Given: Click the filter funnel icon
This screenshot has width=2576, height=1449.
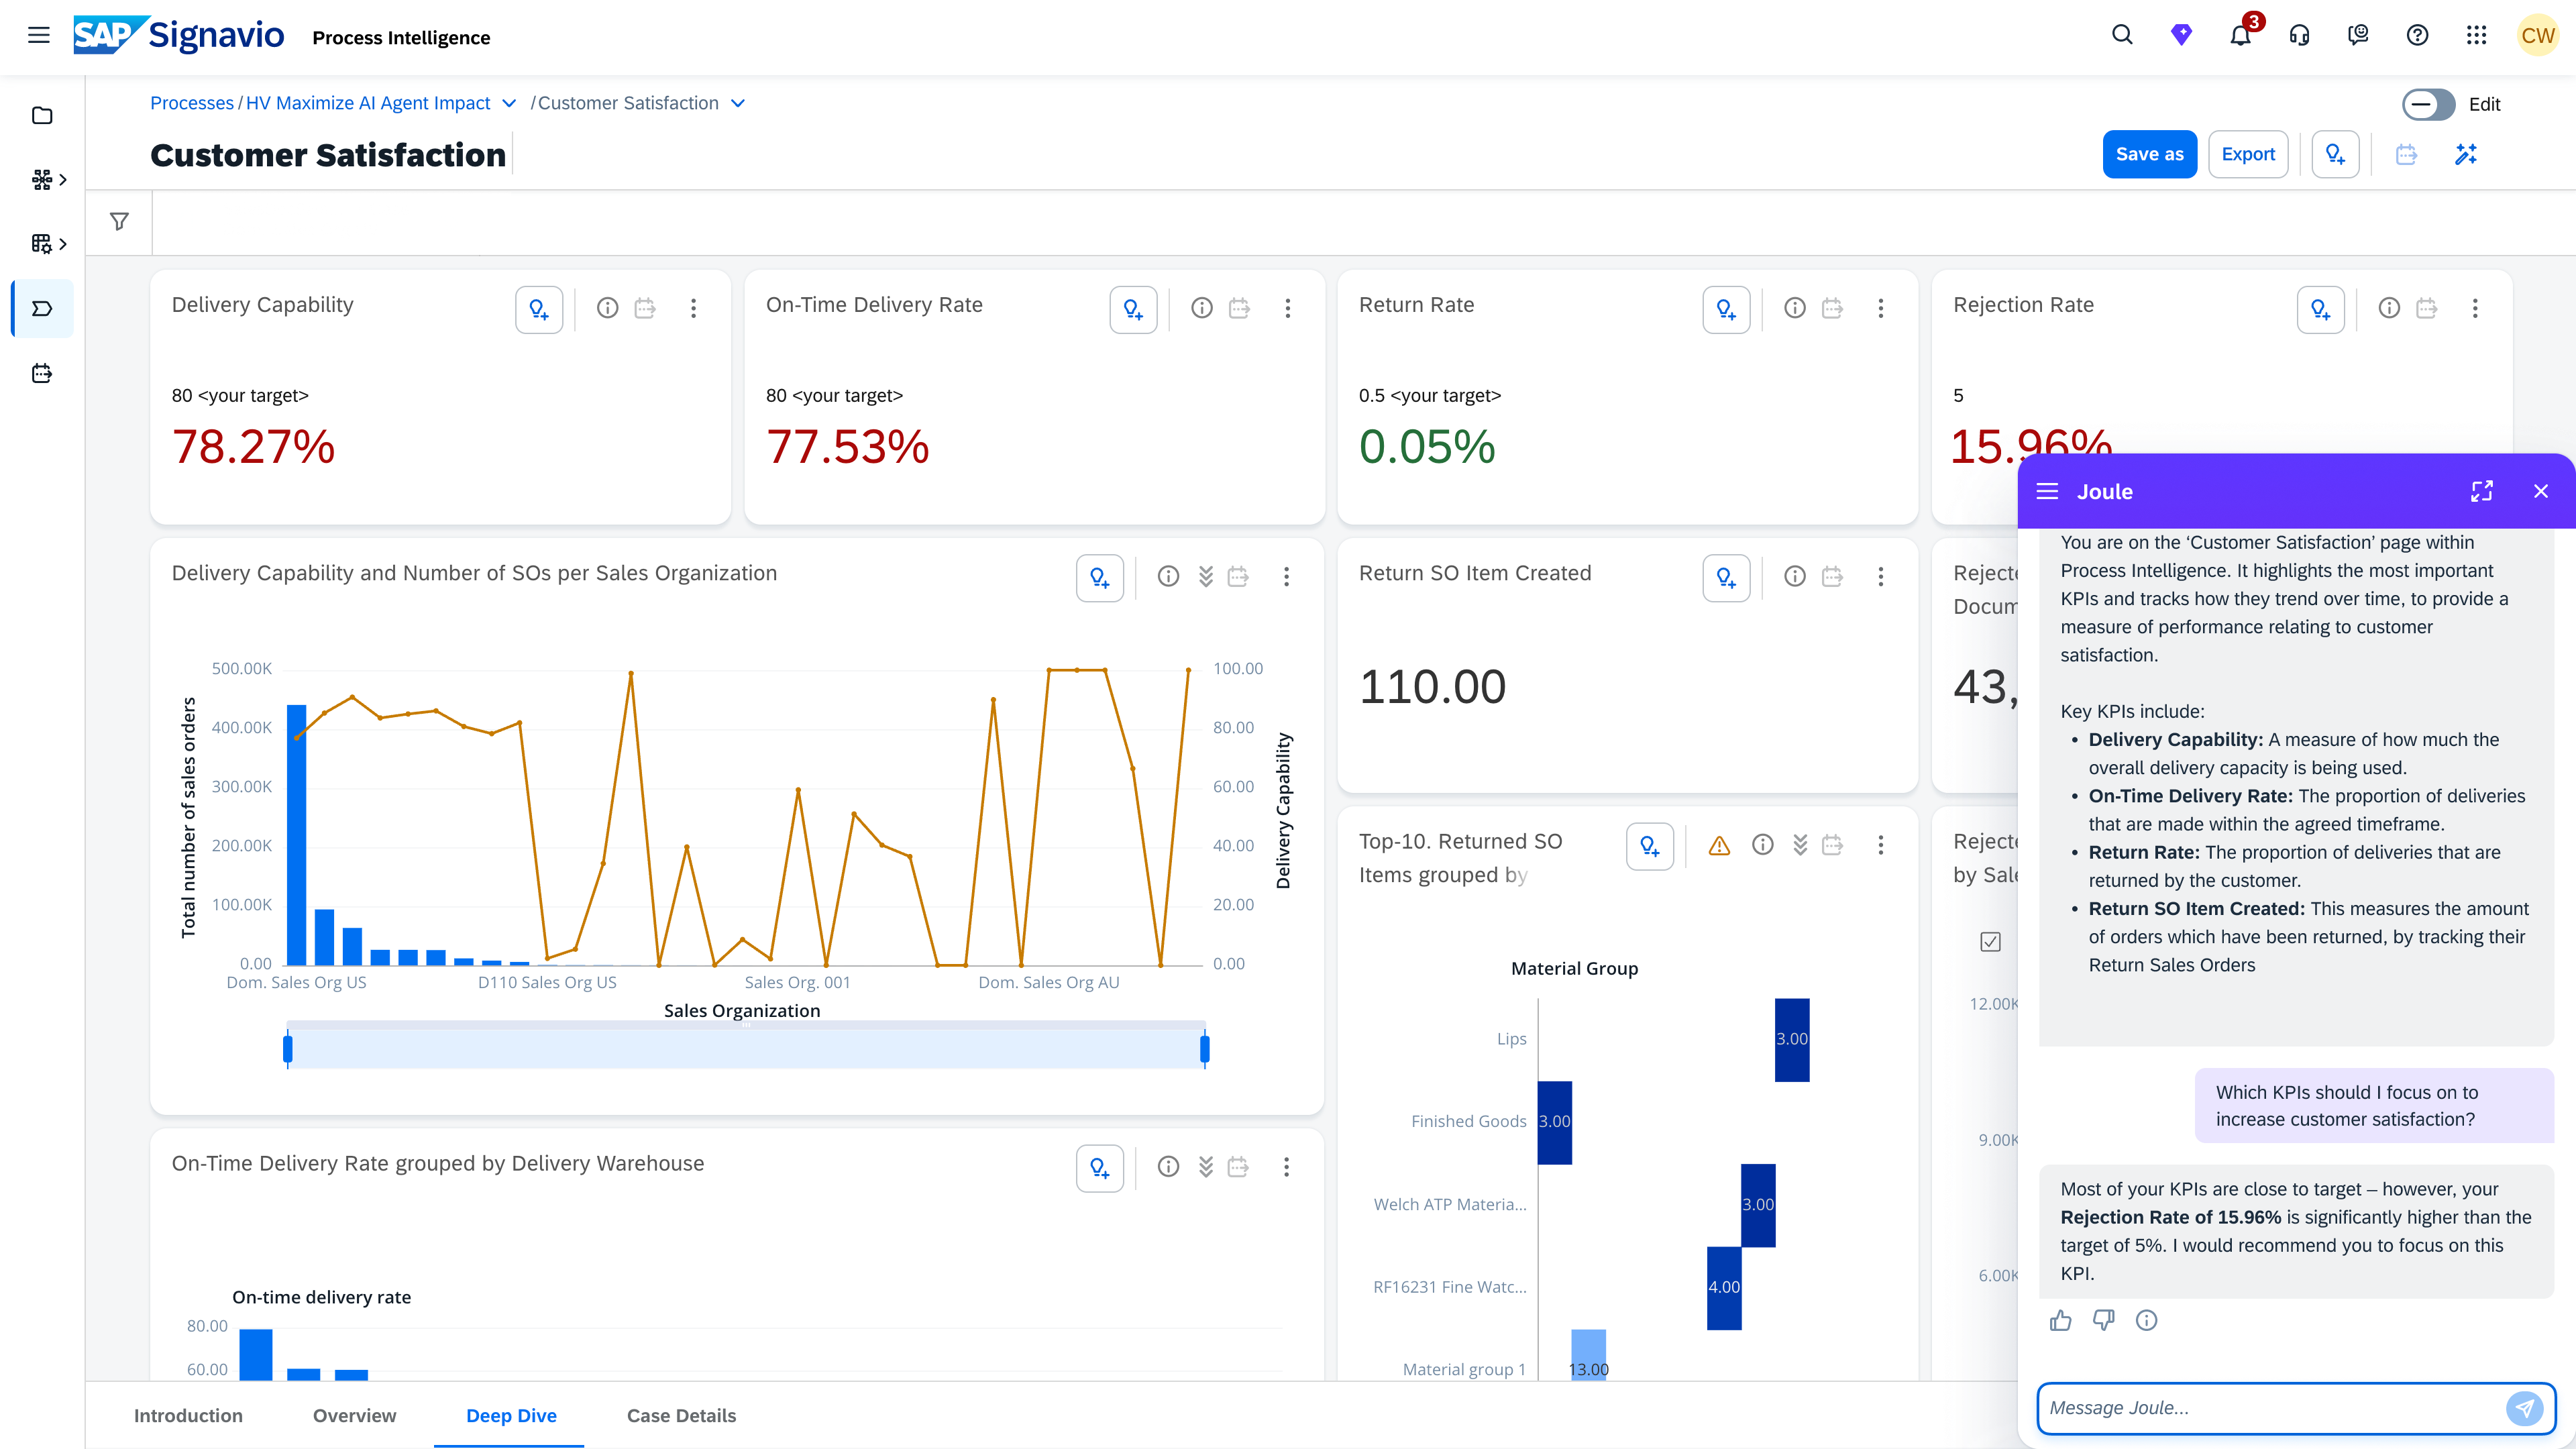Looking at the screenshot, I should 119,221.
